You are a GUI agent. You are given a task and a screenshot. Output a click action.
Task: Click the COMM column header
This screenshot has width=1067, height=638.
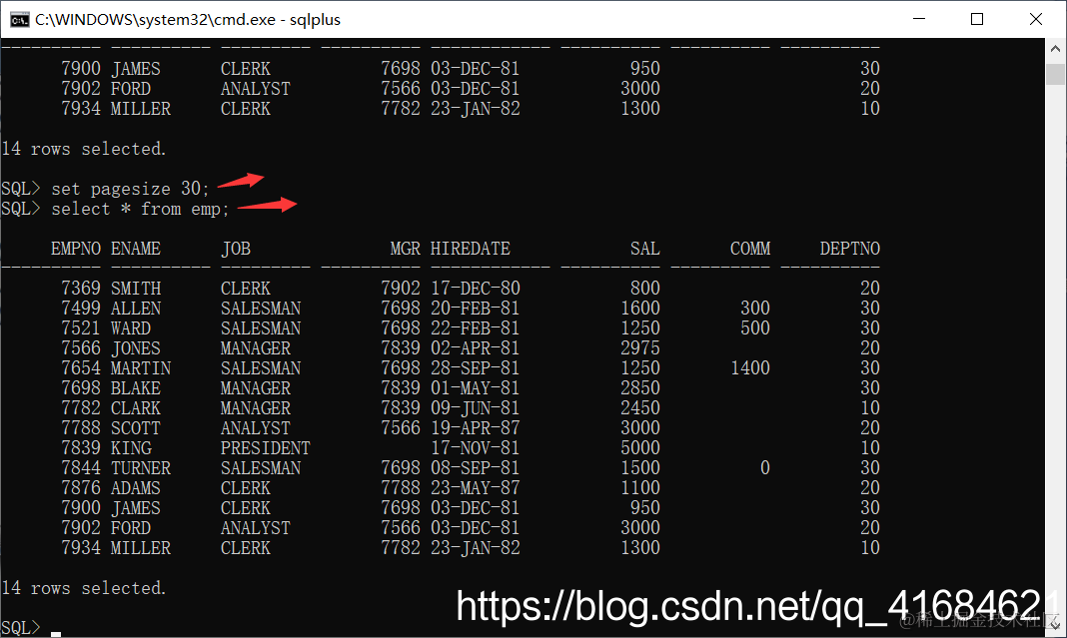click(x=750, y=249)
